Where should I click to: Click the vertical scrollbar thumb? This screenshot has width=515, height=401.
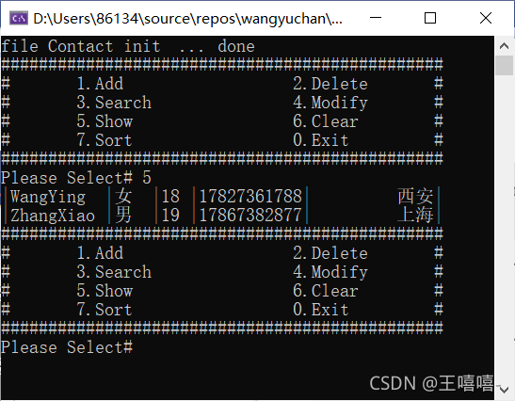tap(504, 65)
